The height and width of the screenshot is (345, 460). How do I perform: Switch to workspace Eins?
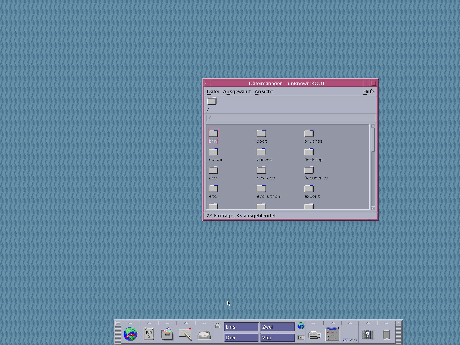click(x=241, y=327)
